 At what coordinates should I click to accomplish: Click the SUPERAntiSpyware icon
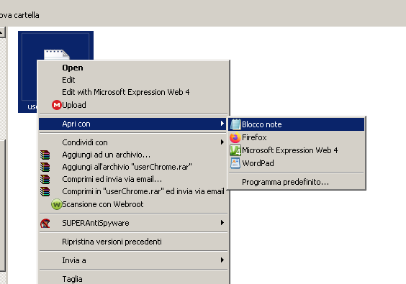click(45, 223)
